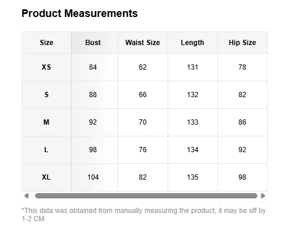
Task: Click the Hip Size column header
Action: 242,43
